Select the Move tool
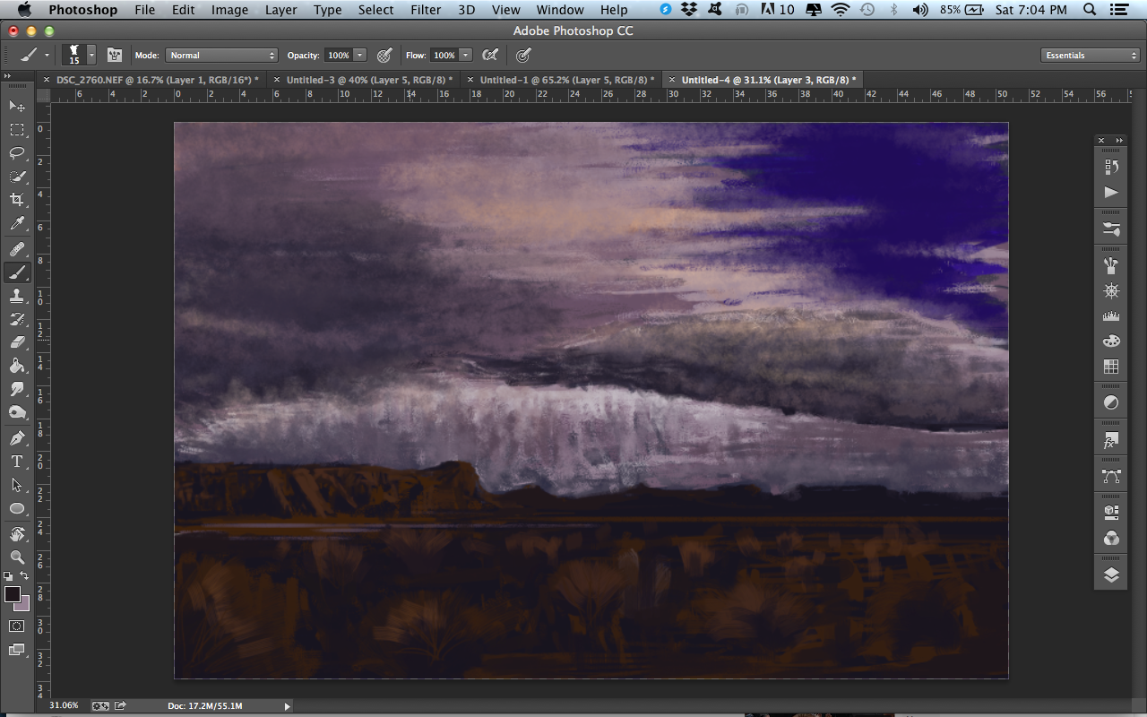 pos(17,107)
